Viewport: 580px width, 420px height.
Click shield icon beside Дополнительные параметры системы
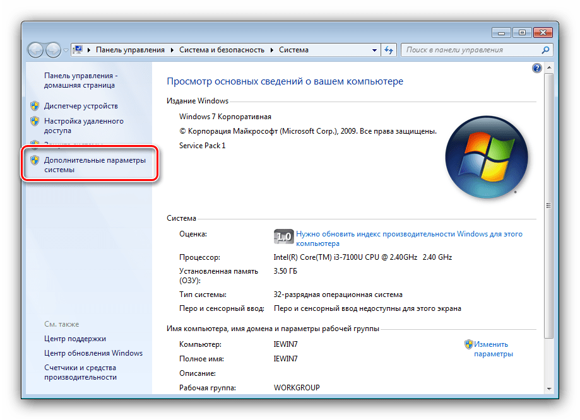(35, 160)
